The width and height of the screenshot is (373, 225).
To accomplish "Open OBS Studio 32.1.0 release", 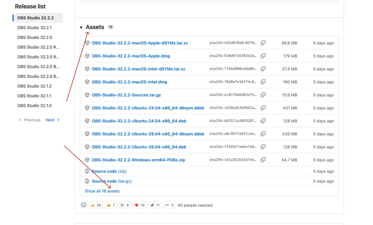I will (34, 105).
